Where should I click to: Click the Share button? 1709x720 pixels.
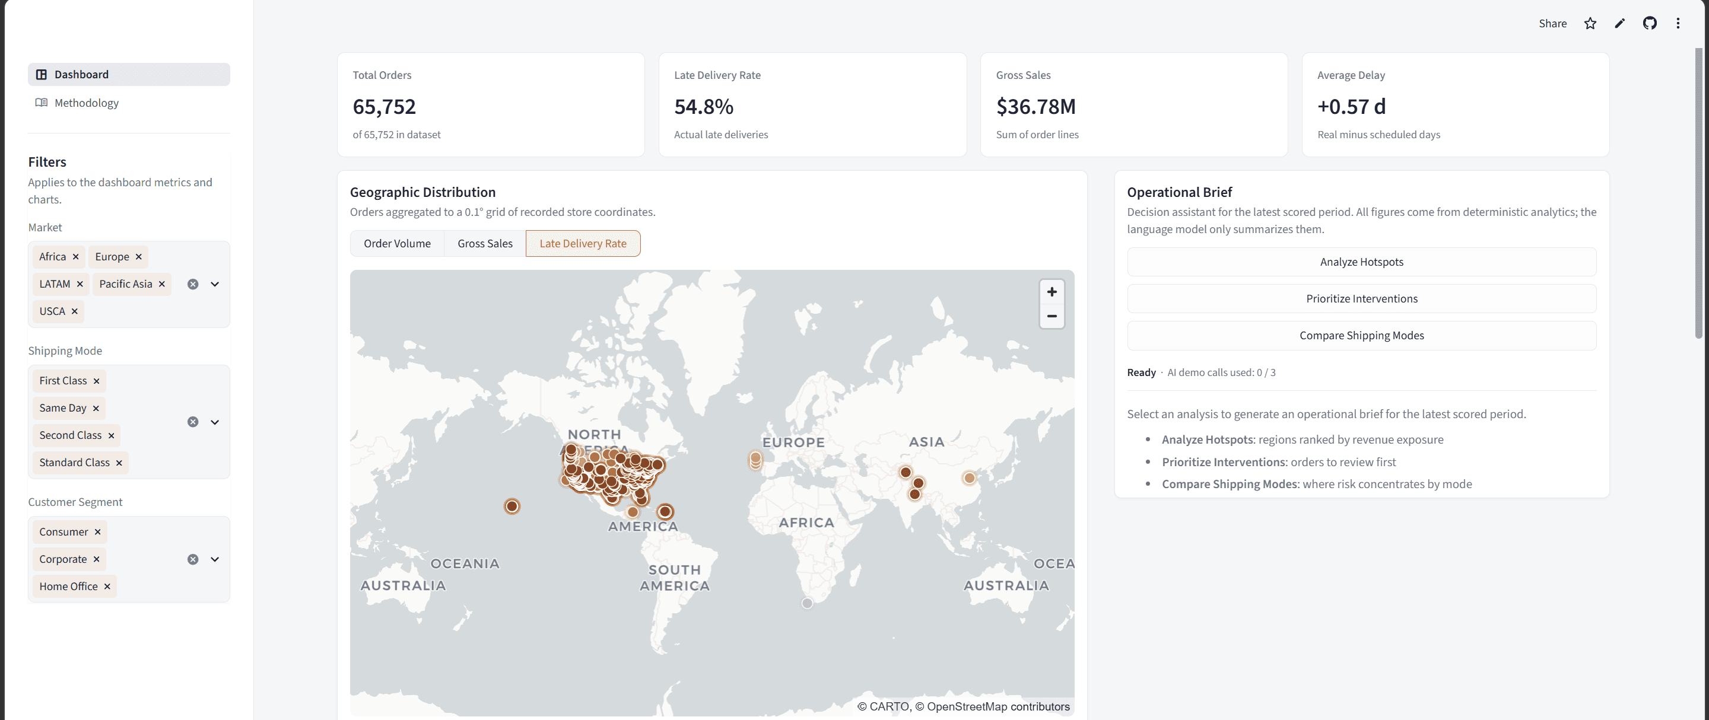point(1552,23)
